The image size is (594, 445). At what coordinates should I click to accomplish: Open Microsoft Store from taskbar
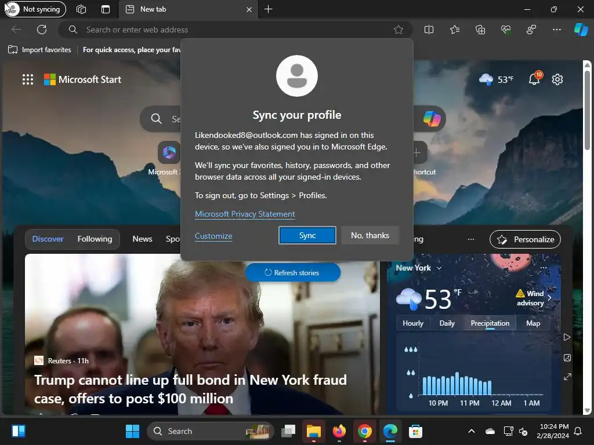pos(415,431)
